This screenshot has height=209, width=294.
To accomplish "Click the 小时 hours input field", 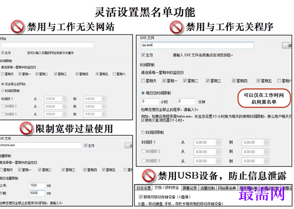I will [x=150, y=101].
